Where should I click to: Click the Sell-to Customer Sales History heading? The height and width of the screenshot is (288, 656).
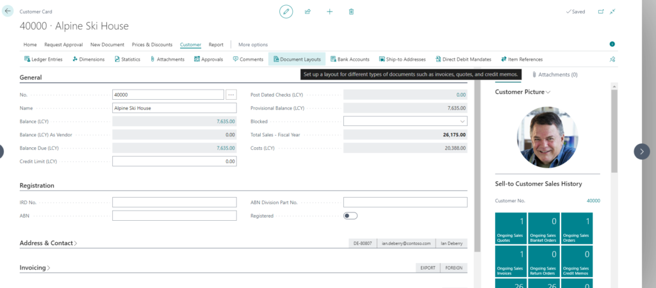click(x=538, y=184)
